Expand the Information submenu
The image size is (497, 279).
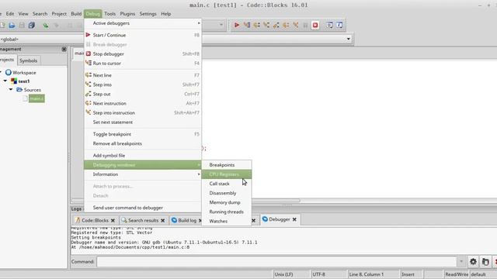[x=143, y=174]
